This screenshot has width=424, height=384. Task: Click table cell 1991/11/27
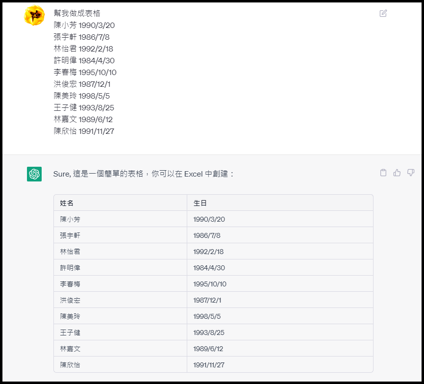[x=280, y=364]
